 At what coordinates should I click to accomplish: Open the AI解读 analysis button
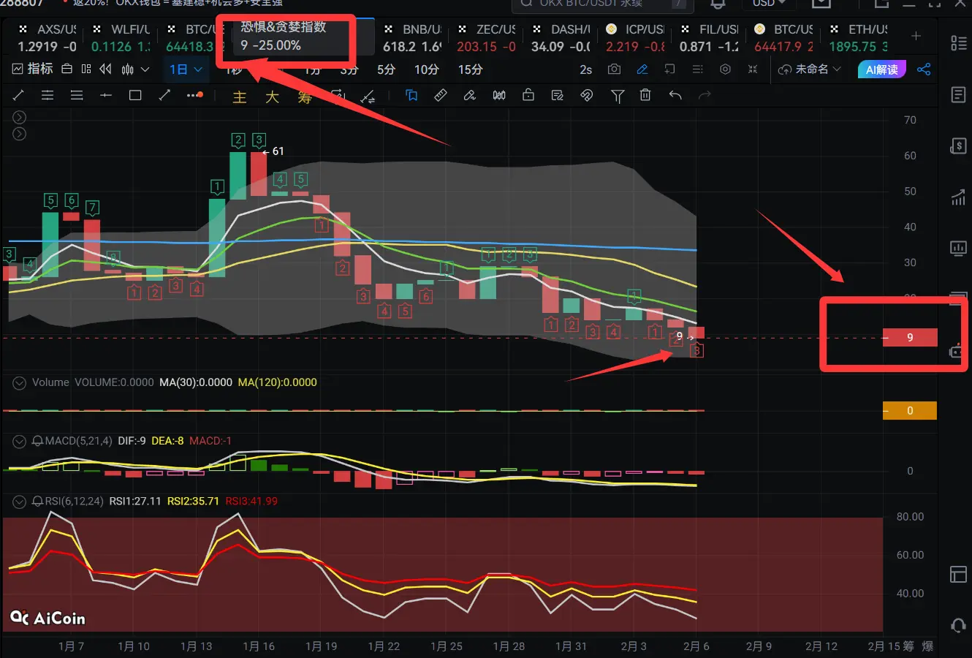pyautogui.click(x=881, y=69)
